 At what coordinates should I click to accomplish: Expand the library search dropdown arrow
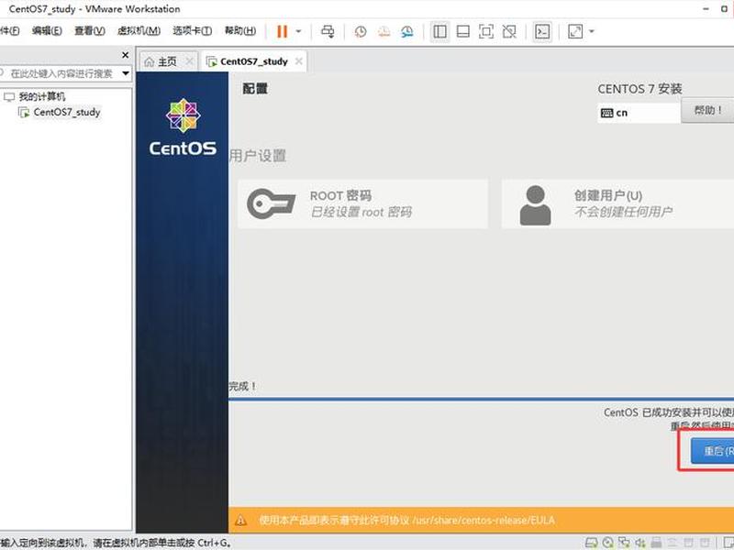(x=126, y=73)
